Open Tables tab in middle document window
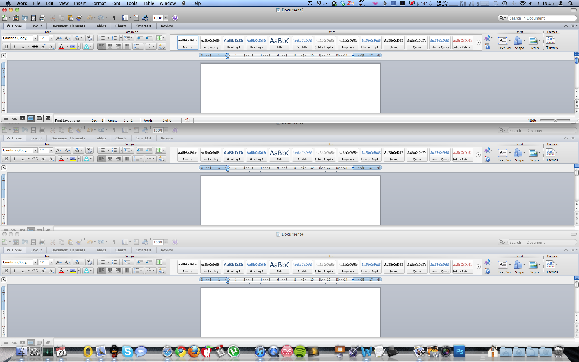 100,138
